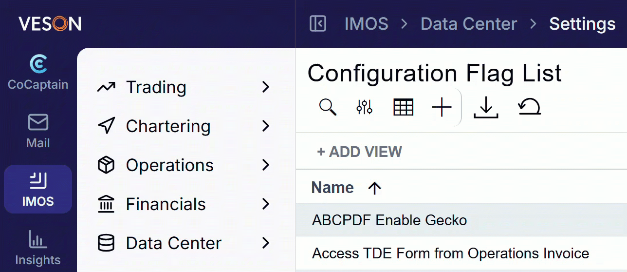Open the filter sliders icon
The width and height of the screenshot is (627, 272).
(364, 107)
